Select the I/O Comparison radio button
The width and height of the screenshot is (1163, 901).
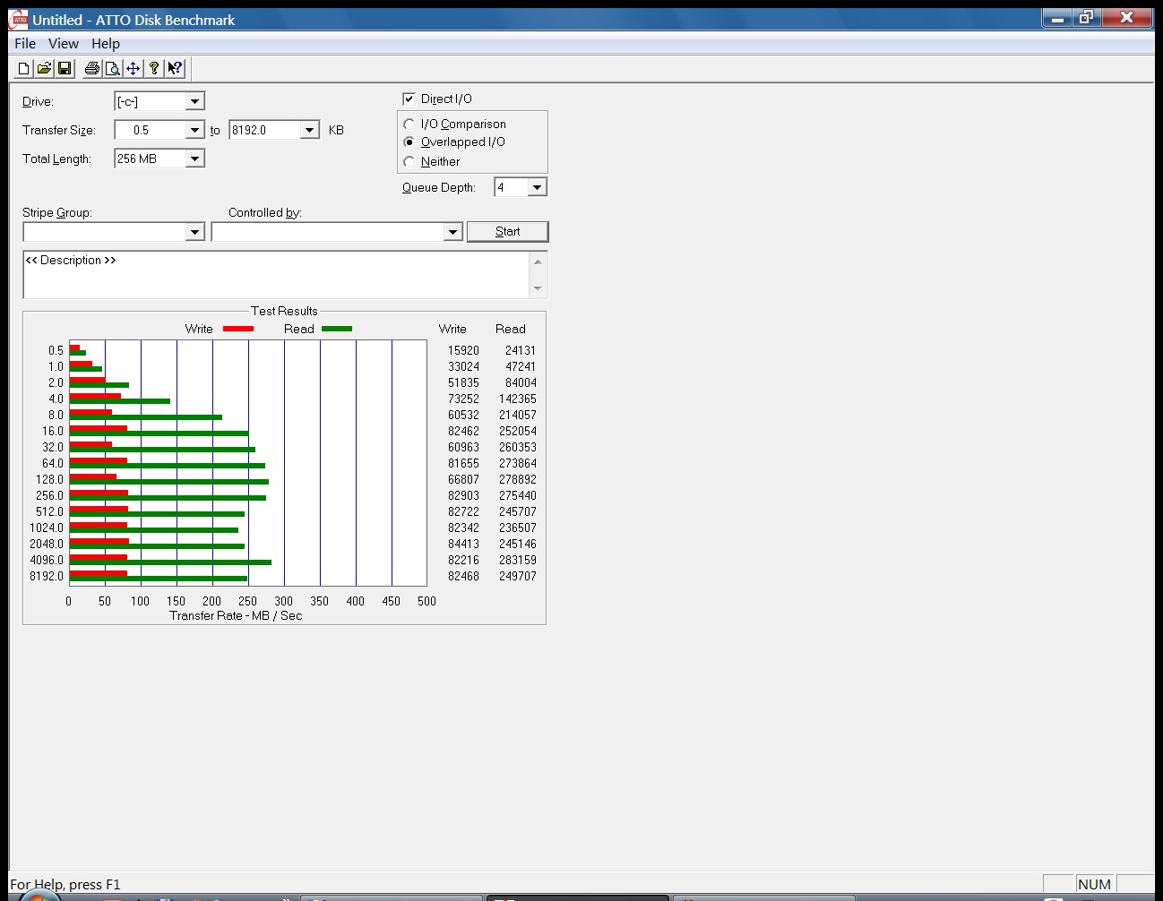pyautogui.click(x=409, y=124)
